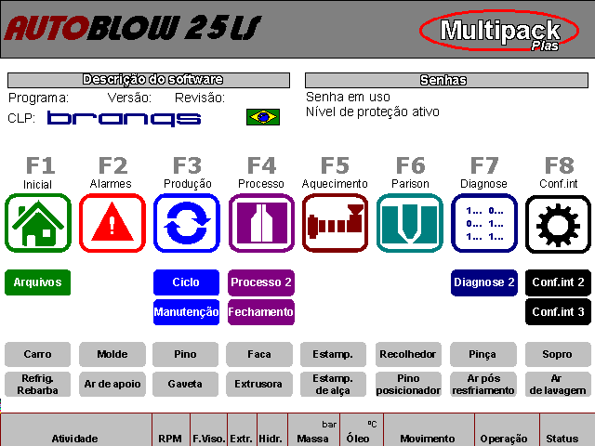
Task: Open the F5 Aquecimento extruder screw icon
Action: (335, 223)
